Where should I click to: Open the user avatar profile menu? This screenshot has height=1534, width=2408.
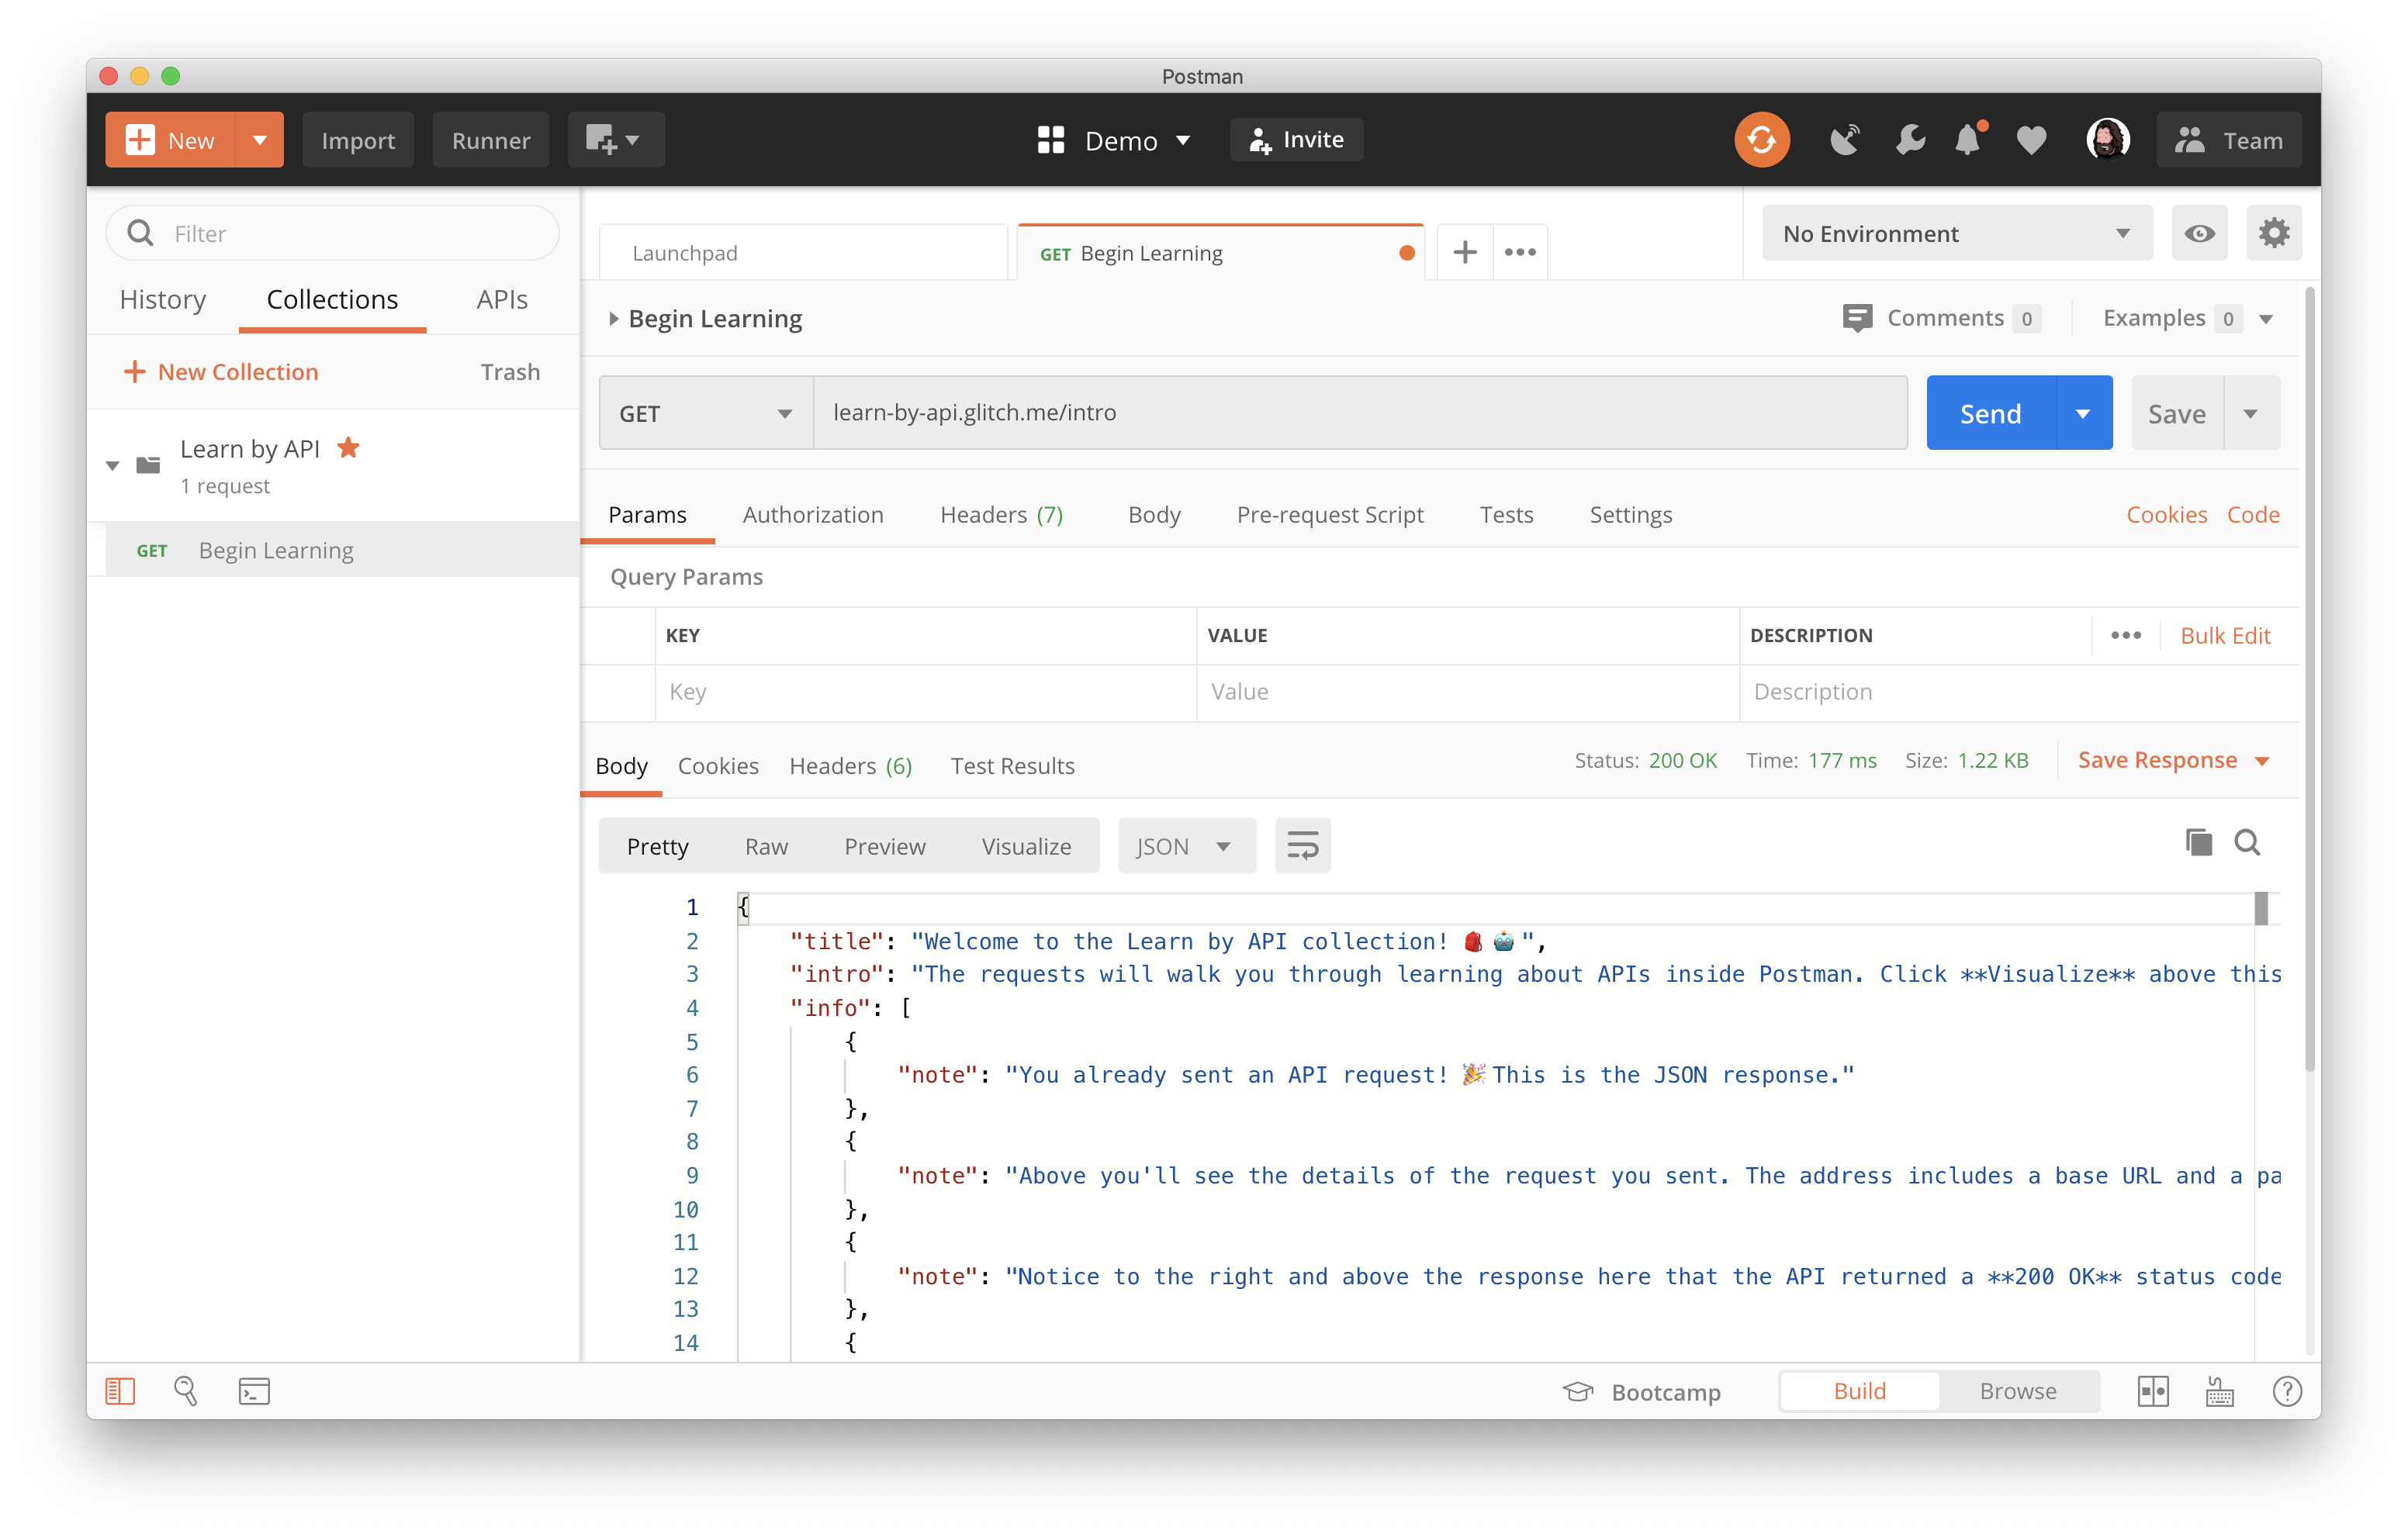pyautogui.click(x=2107, y=140)
